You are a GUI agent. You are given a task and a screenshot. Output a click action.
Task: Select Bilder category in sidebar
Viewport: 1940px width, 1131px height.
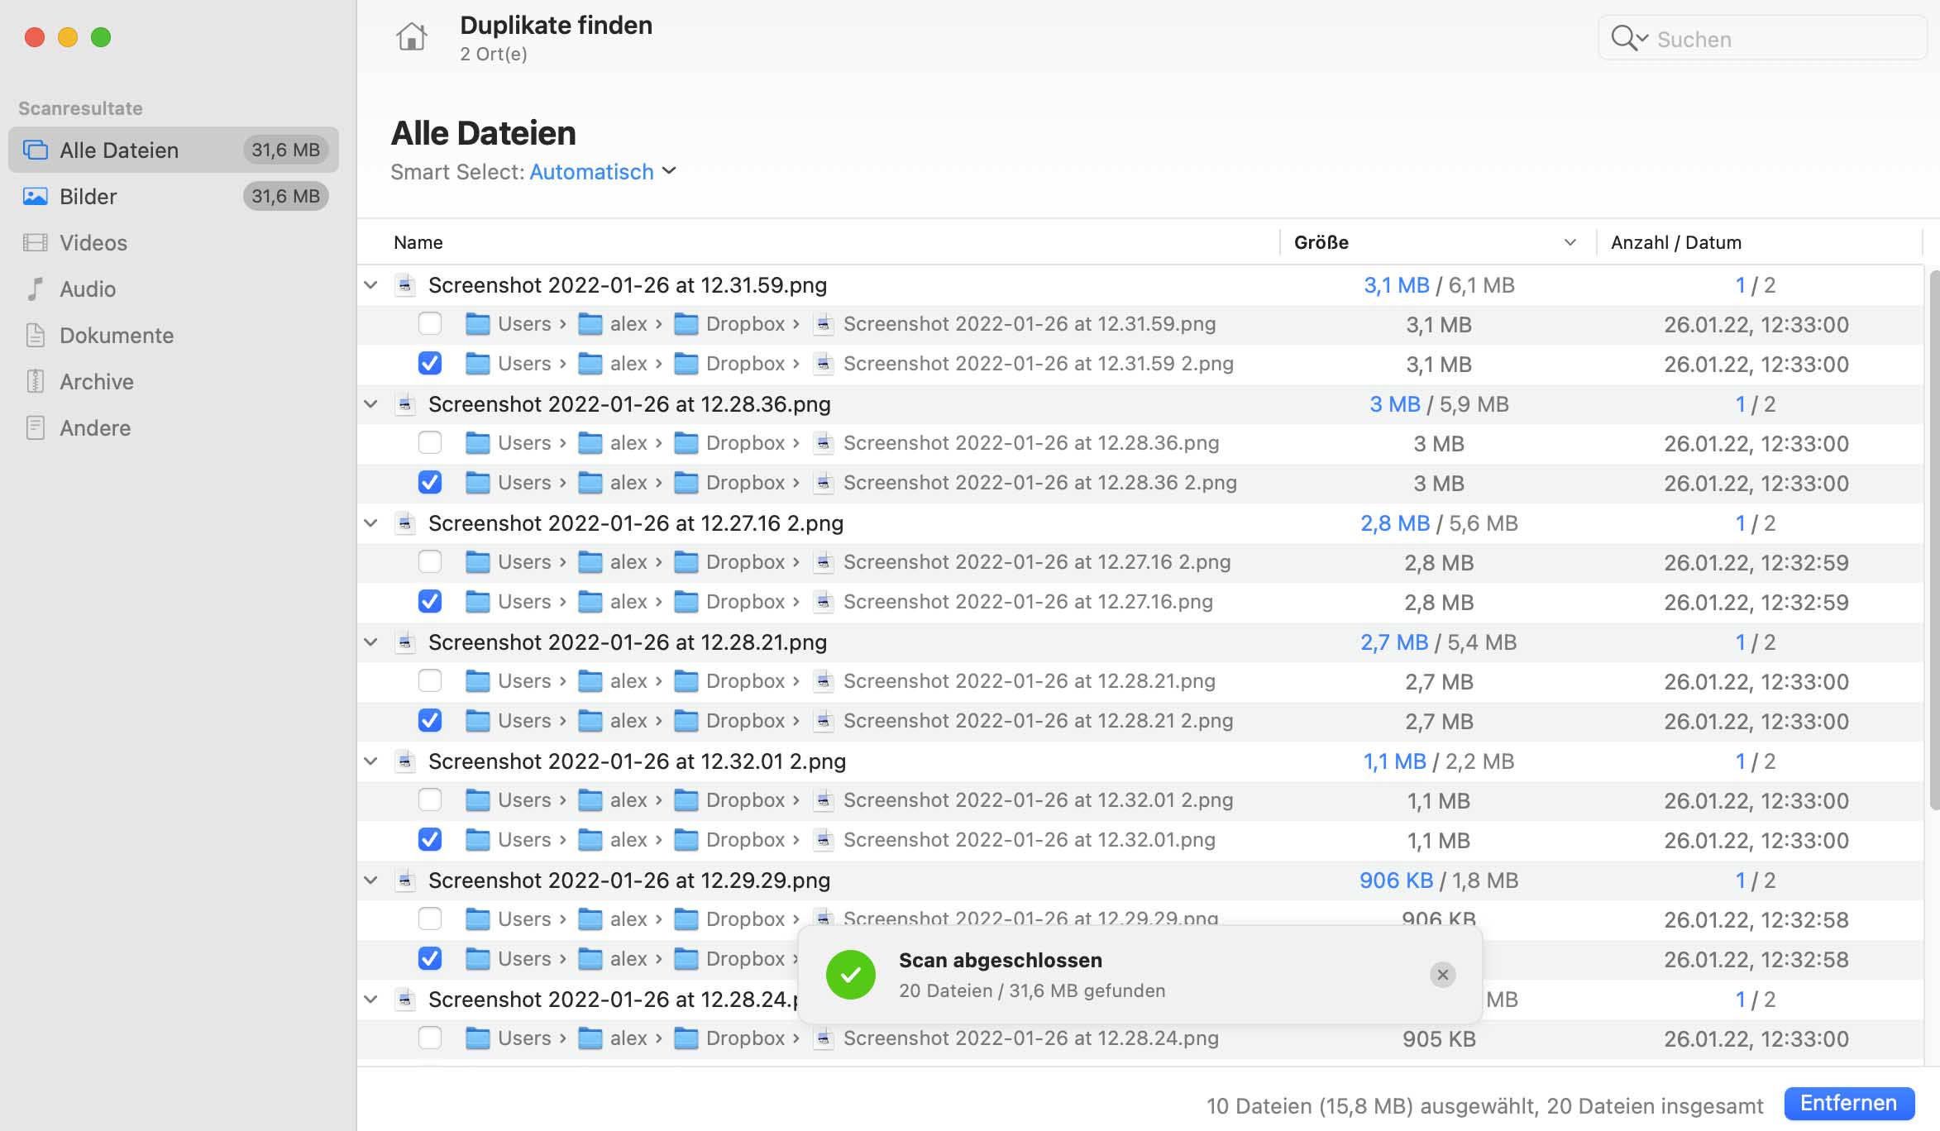click(174, 196)
